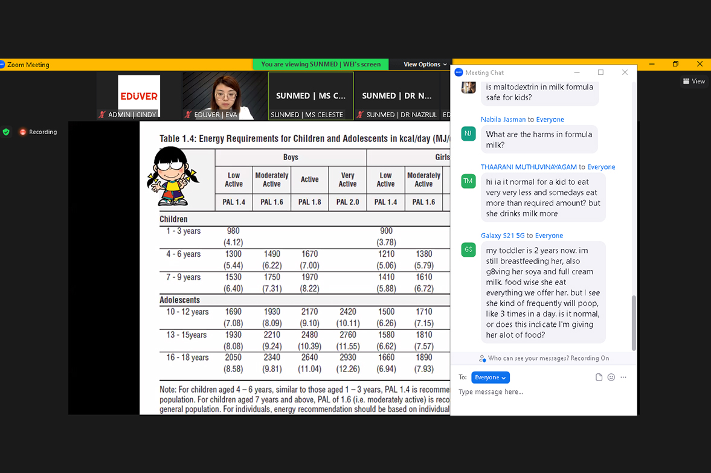Click message 'What are the harms in formula milk?'
This screenshot has width=711, height=473.
click(x=539, y=140)
